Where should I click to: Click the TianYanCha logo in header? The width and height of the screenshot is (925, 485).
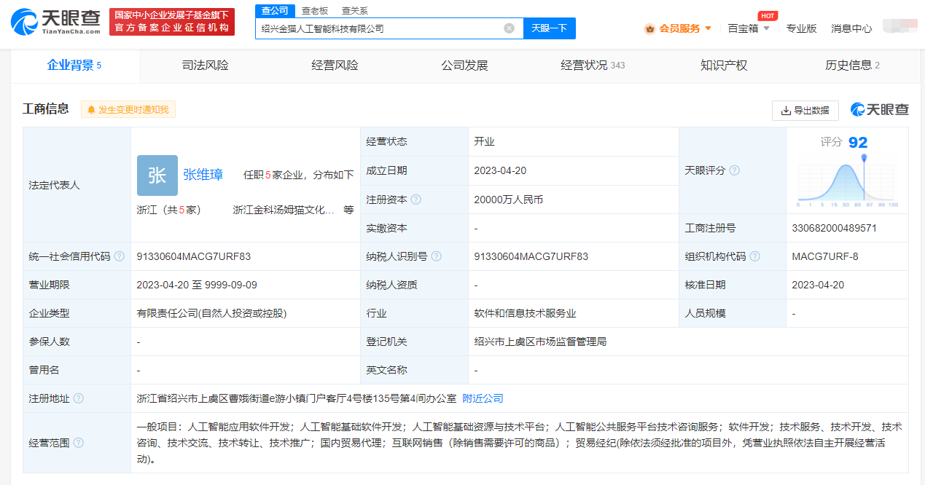pyautogui.click(x=55, y=23)
